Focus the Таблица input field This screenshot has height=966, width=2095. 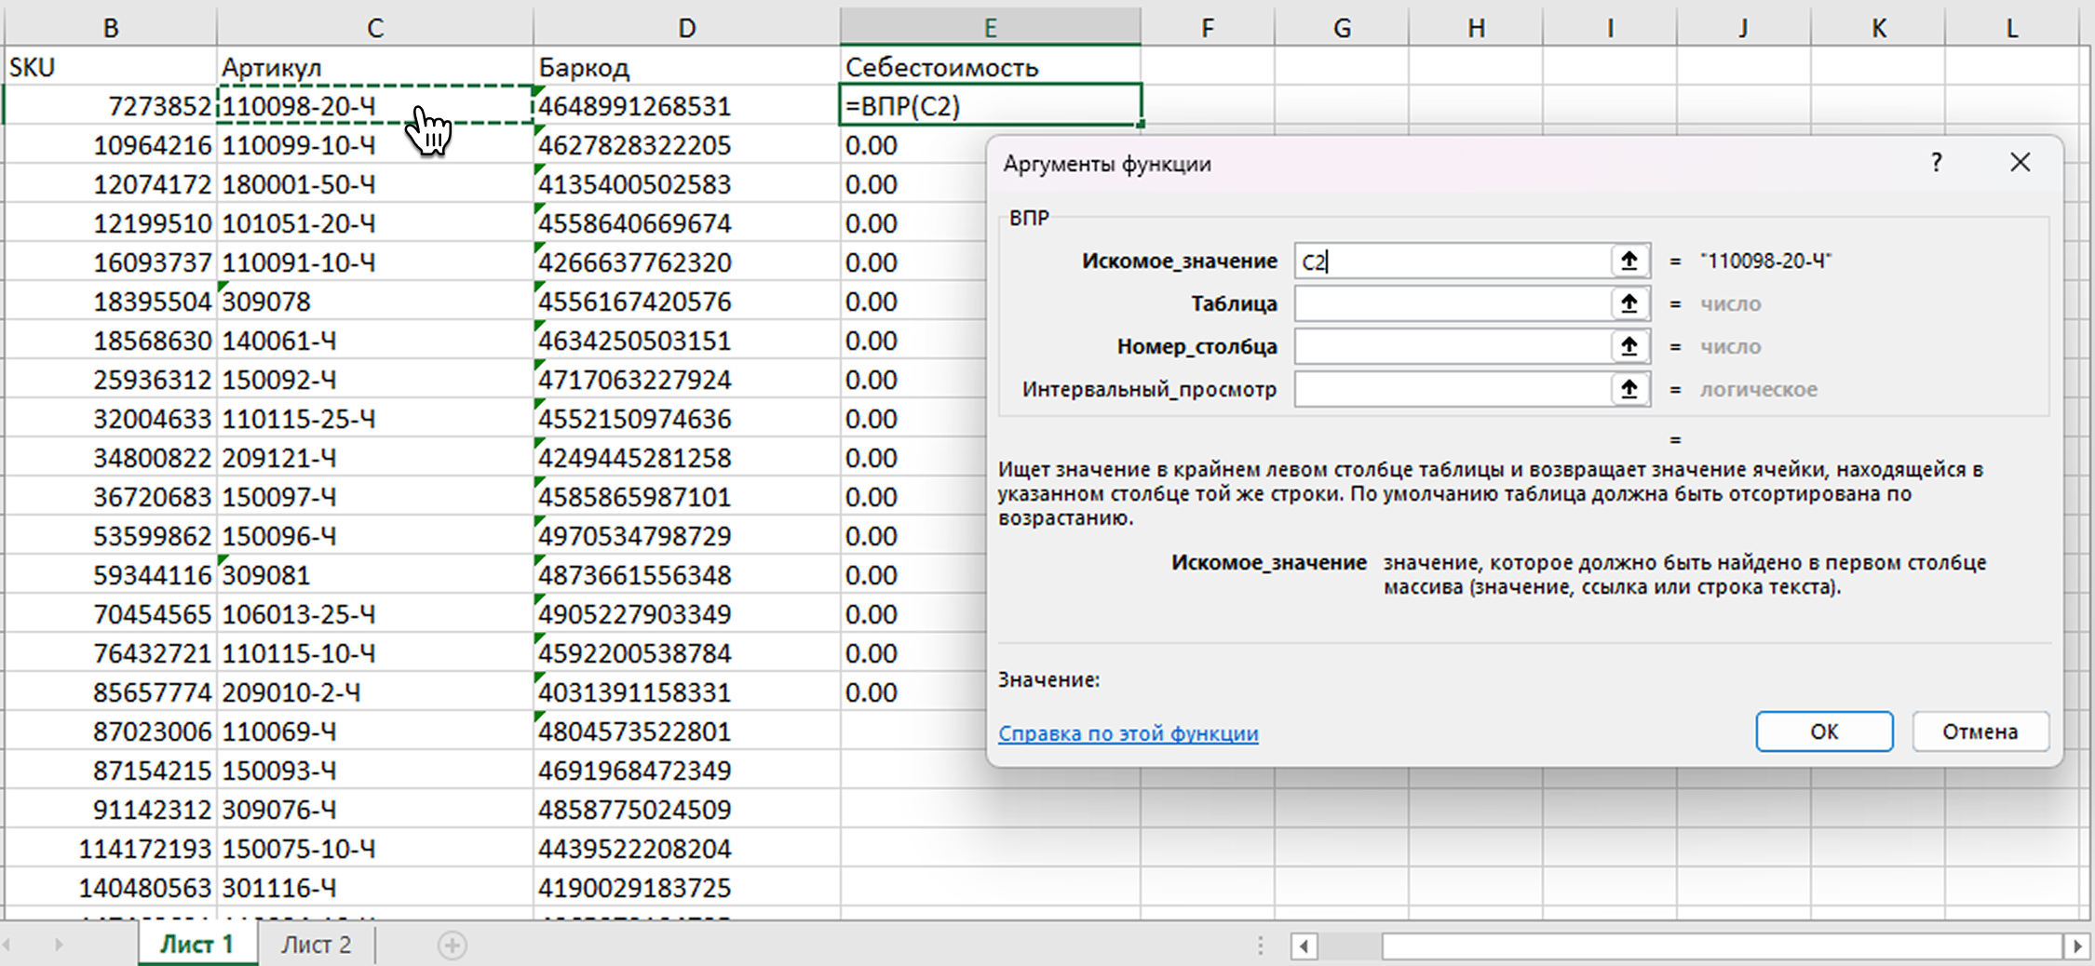(x=1451, y=303)
